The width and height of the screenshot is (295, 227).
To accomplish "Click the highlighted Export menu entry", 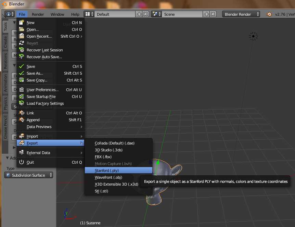I will 50,143.
